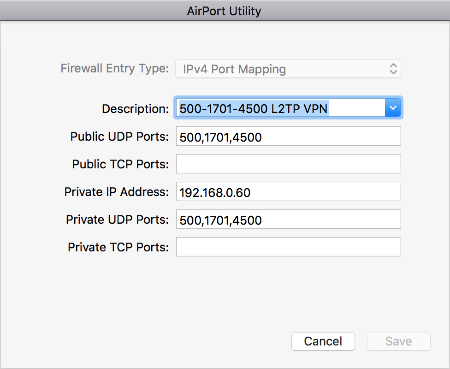Click the Cancel button
450x369 pixels.
point(323,341)
